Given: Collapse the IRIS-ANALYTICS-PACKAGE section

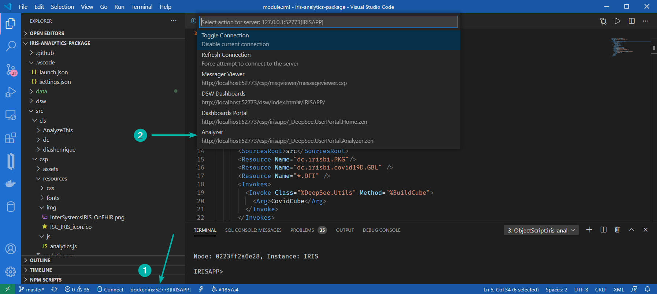Looking at the screenshot, I should pyautogui.click(x=103, y=43).
